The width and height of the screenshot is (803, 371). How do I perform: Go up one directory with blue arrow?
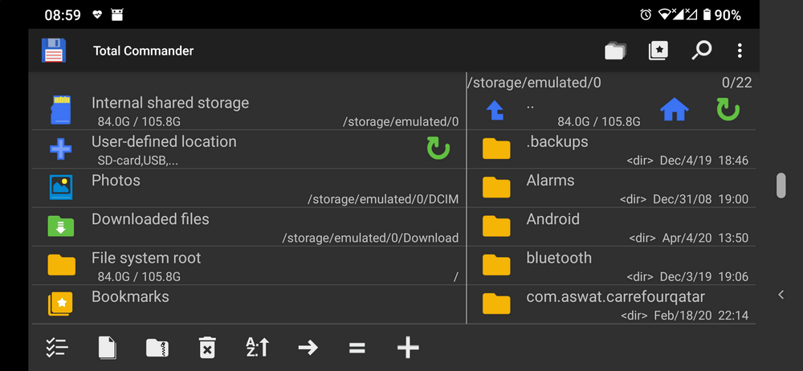click(x=495, y=111)
